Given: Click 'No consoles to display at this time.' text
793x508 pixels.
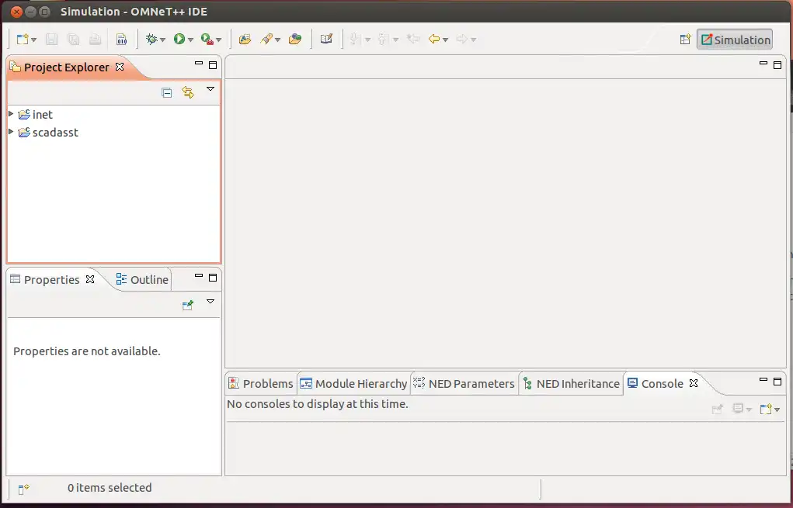Looking at the screenshot, I should point(318,404).
